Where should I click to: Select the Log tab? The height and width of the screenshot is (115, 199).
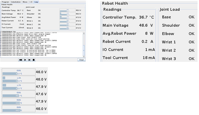[36, 2]
